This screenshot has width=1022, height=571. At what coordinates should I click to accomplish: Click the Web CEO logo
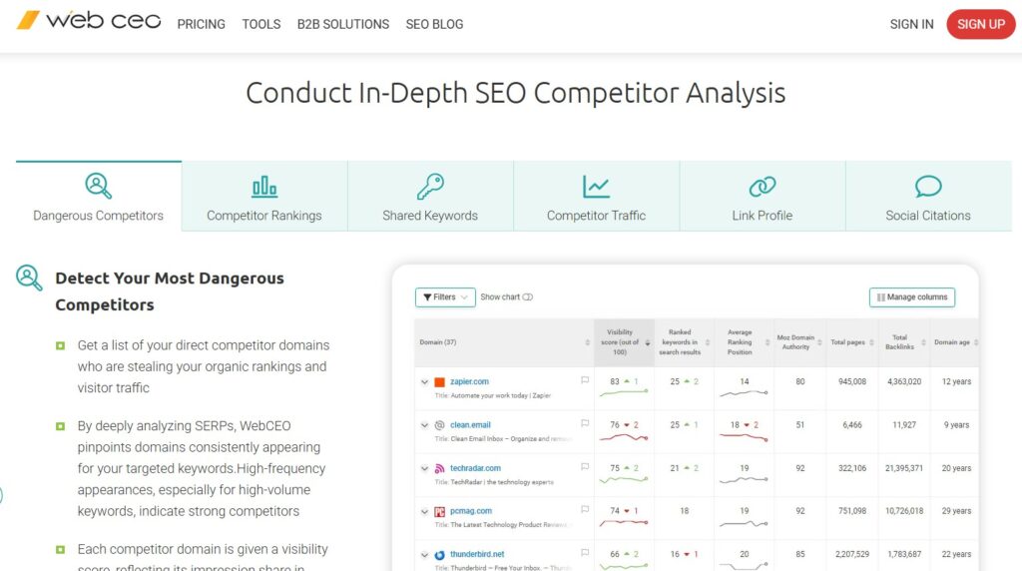[89, 21]
